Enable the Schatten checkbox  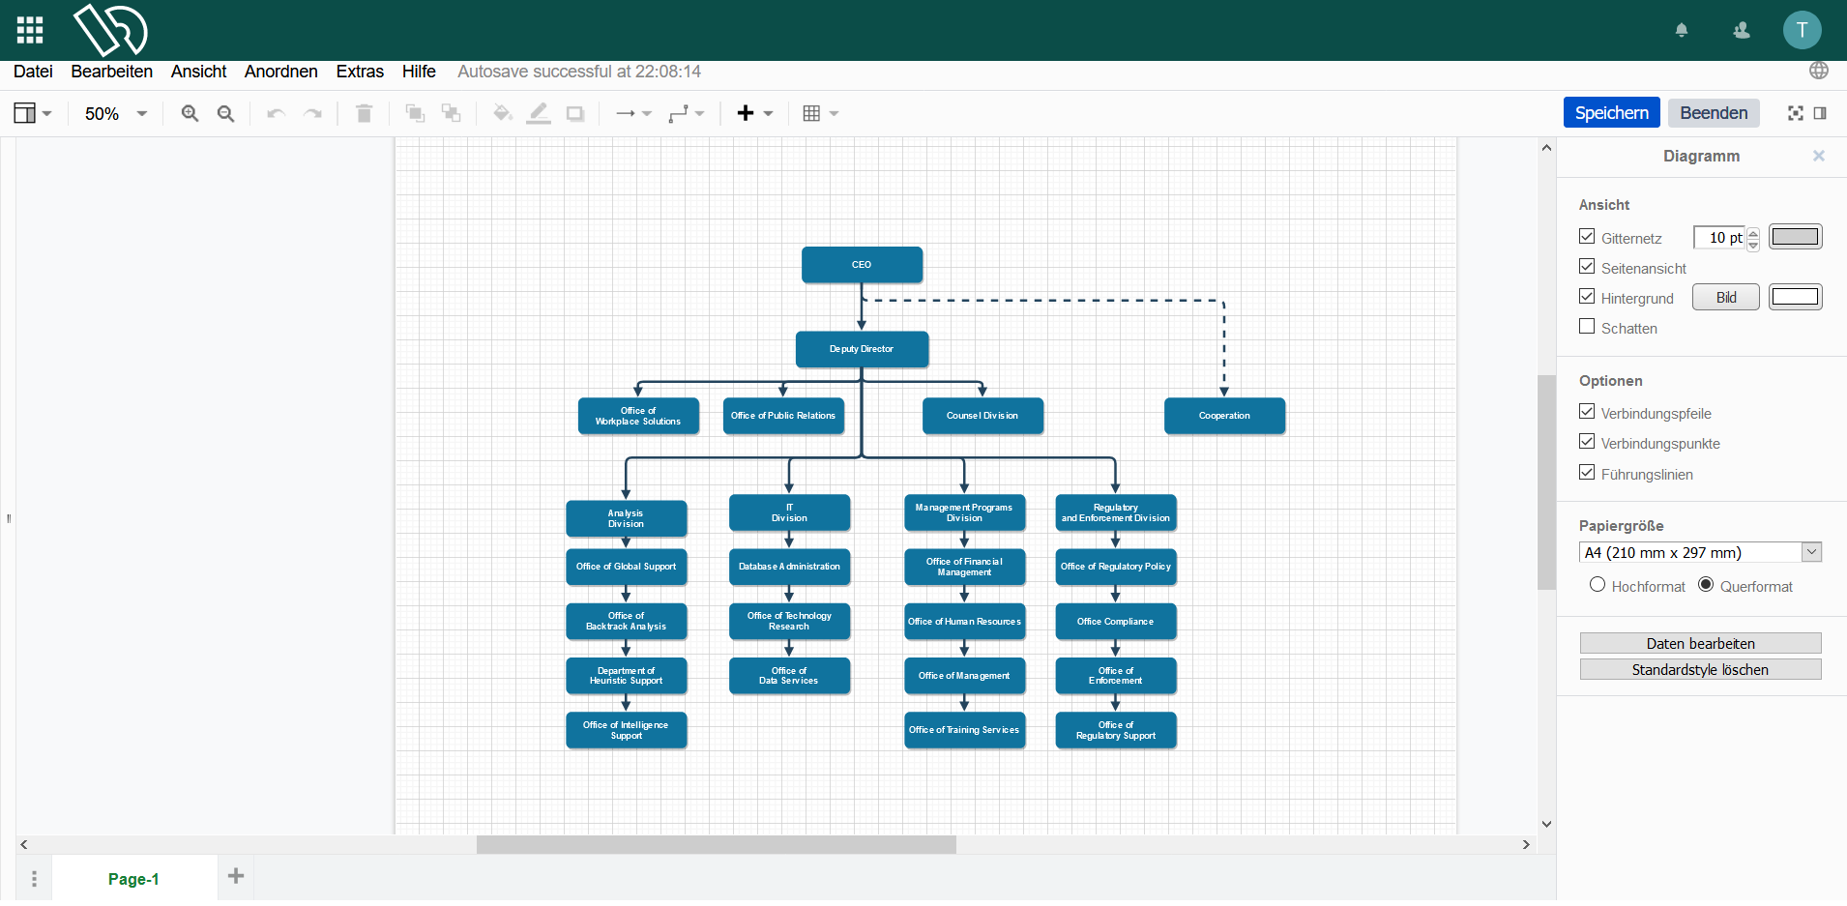(x=1587, y=326)
